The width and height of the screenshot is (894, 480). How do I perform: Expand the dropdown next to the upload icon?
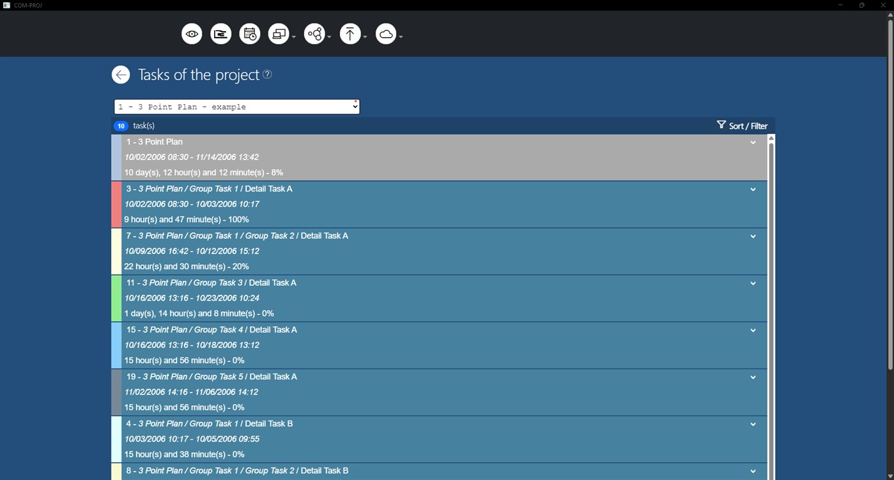(366, 37)
